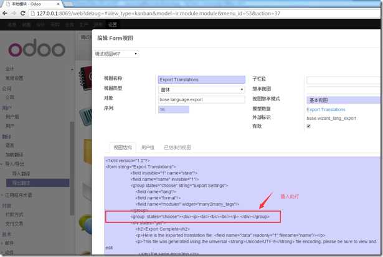The image size is (383, 257).
Task: Click the field invisible name state line
Action: (x=164, y=173)
